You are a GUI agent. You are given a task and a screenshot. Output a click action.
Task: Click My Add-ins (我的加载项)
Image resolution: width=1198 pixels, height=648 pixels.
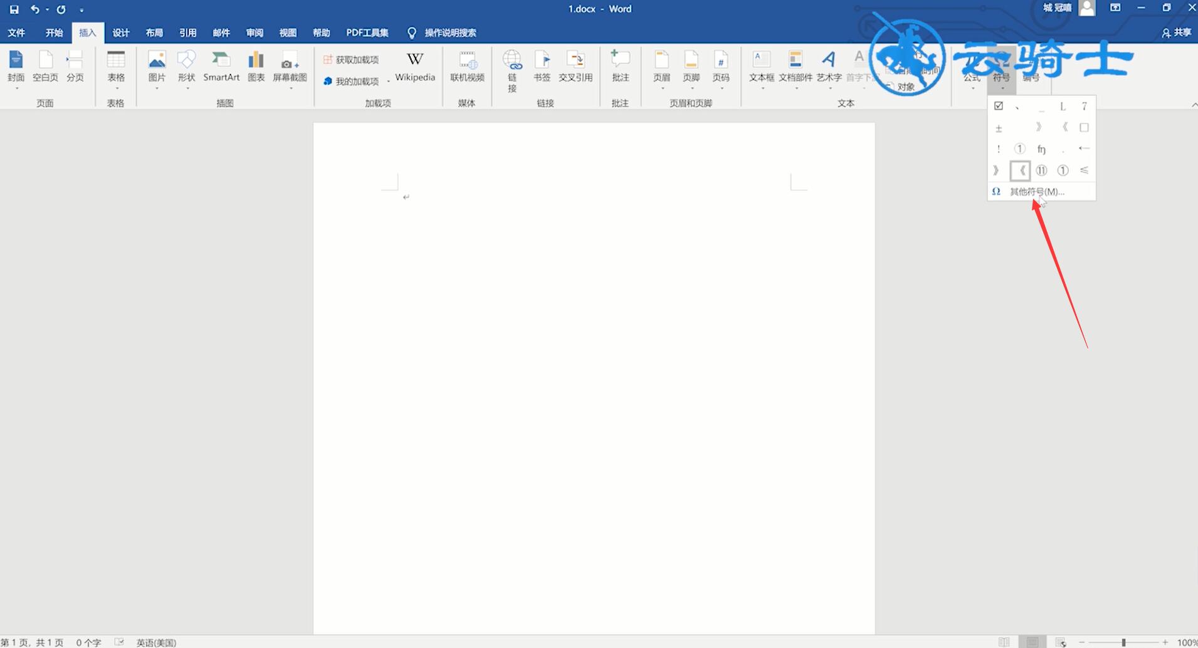(x=351, y=81)
